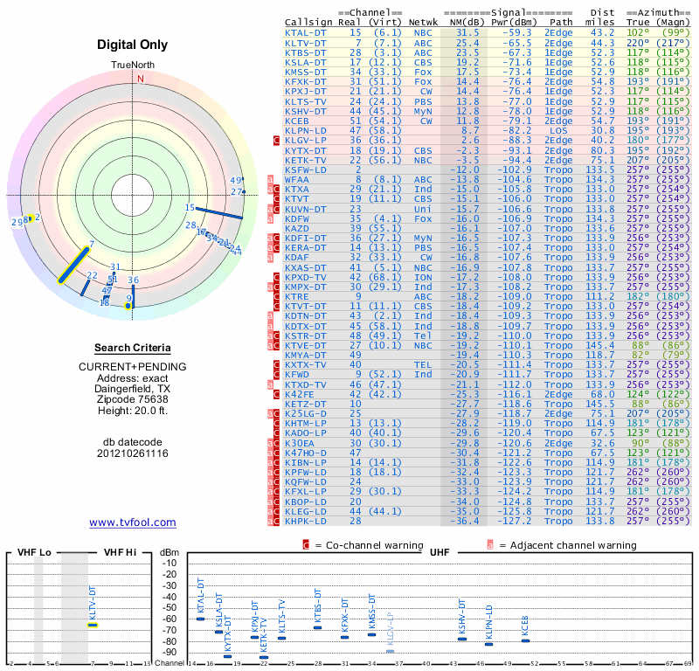Image resolution: width=699 pixels, height=671 pixels.
Task: Click the KTAL-DT marker in UHF chart
Action: pyautogui.click(x=201, y=619)
